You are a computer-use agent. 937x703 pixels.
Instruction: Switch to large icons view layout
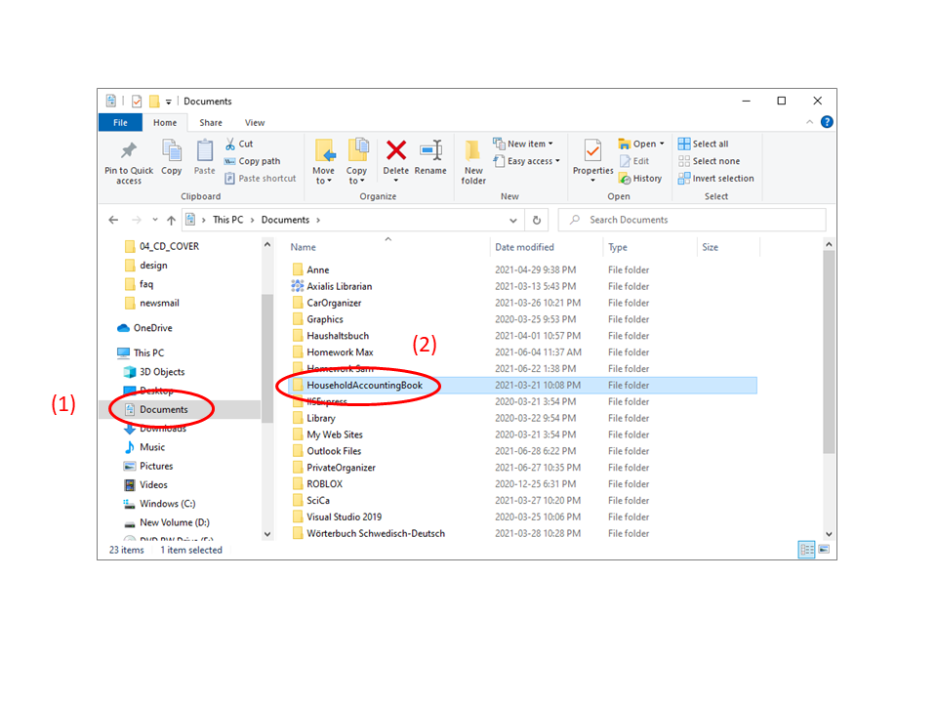point(825,550)
